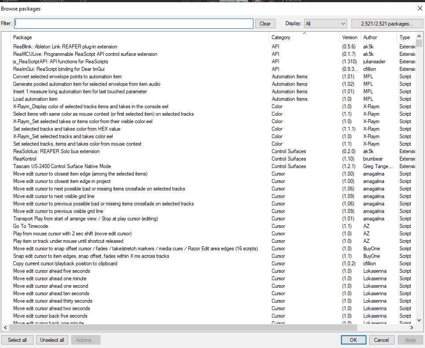Click version (1.2.1) cell
Screen dimensions: 425x348
pyautogui.click(x=348, y=166)
